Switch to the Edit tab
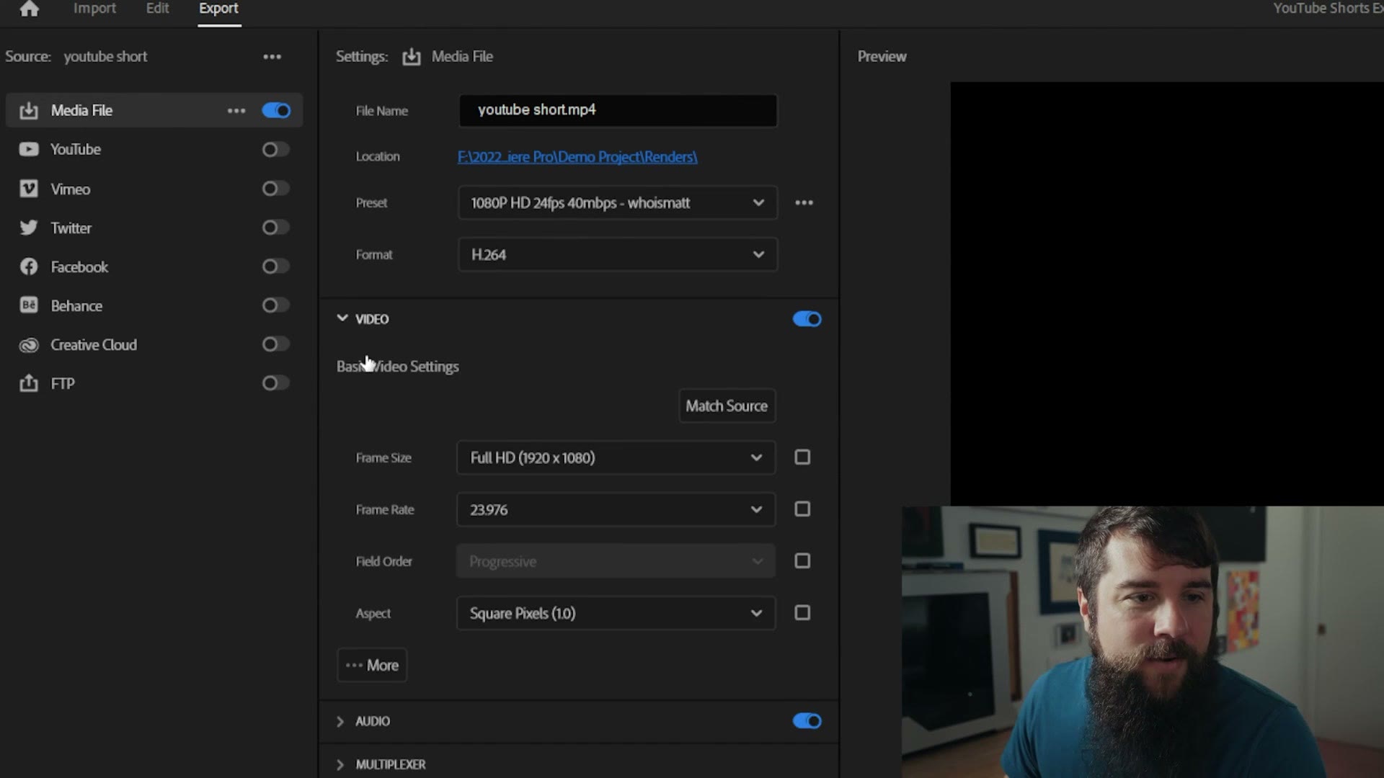Screen dimensions: 1384x778 [157, 9]
